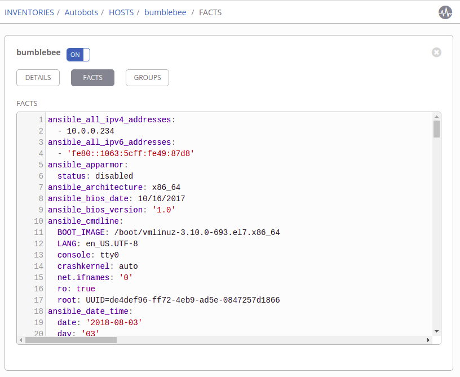Toggle the bumblebee host ON switch
Screen dimensions: 460x377
coord(78,55)
